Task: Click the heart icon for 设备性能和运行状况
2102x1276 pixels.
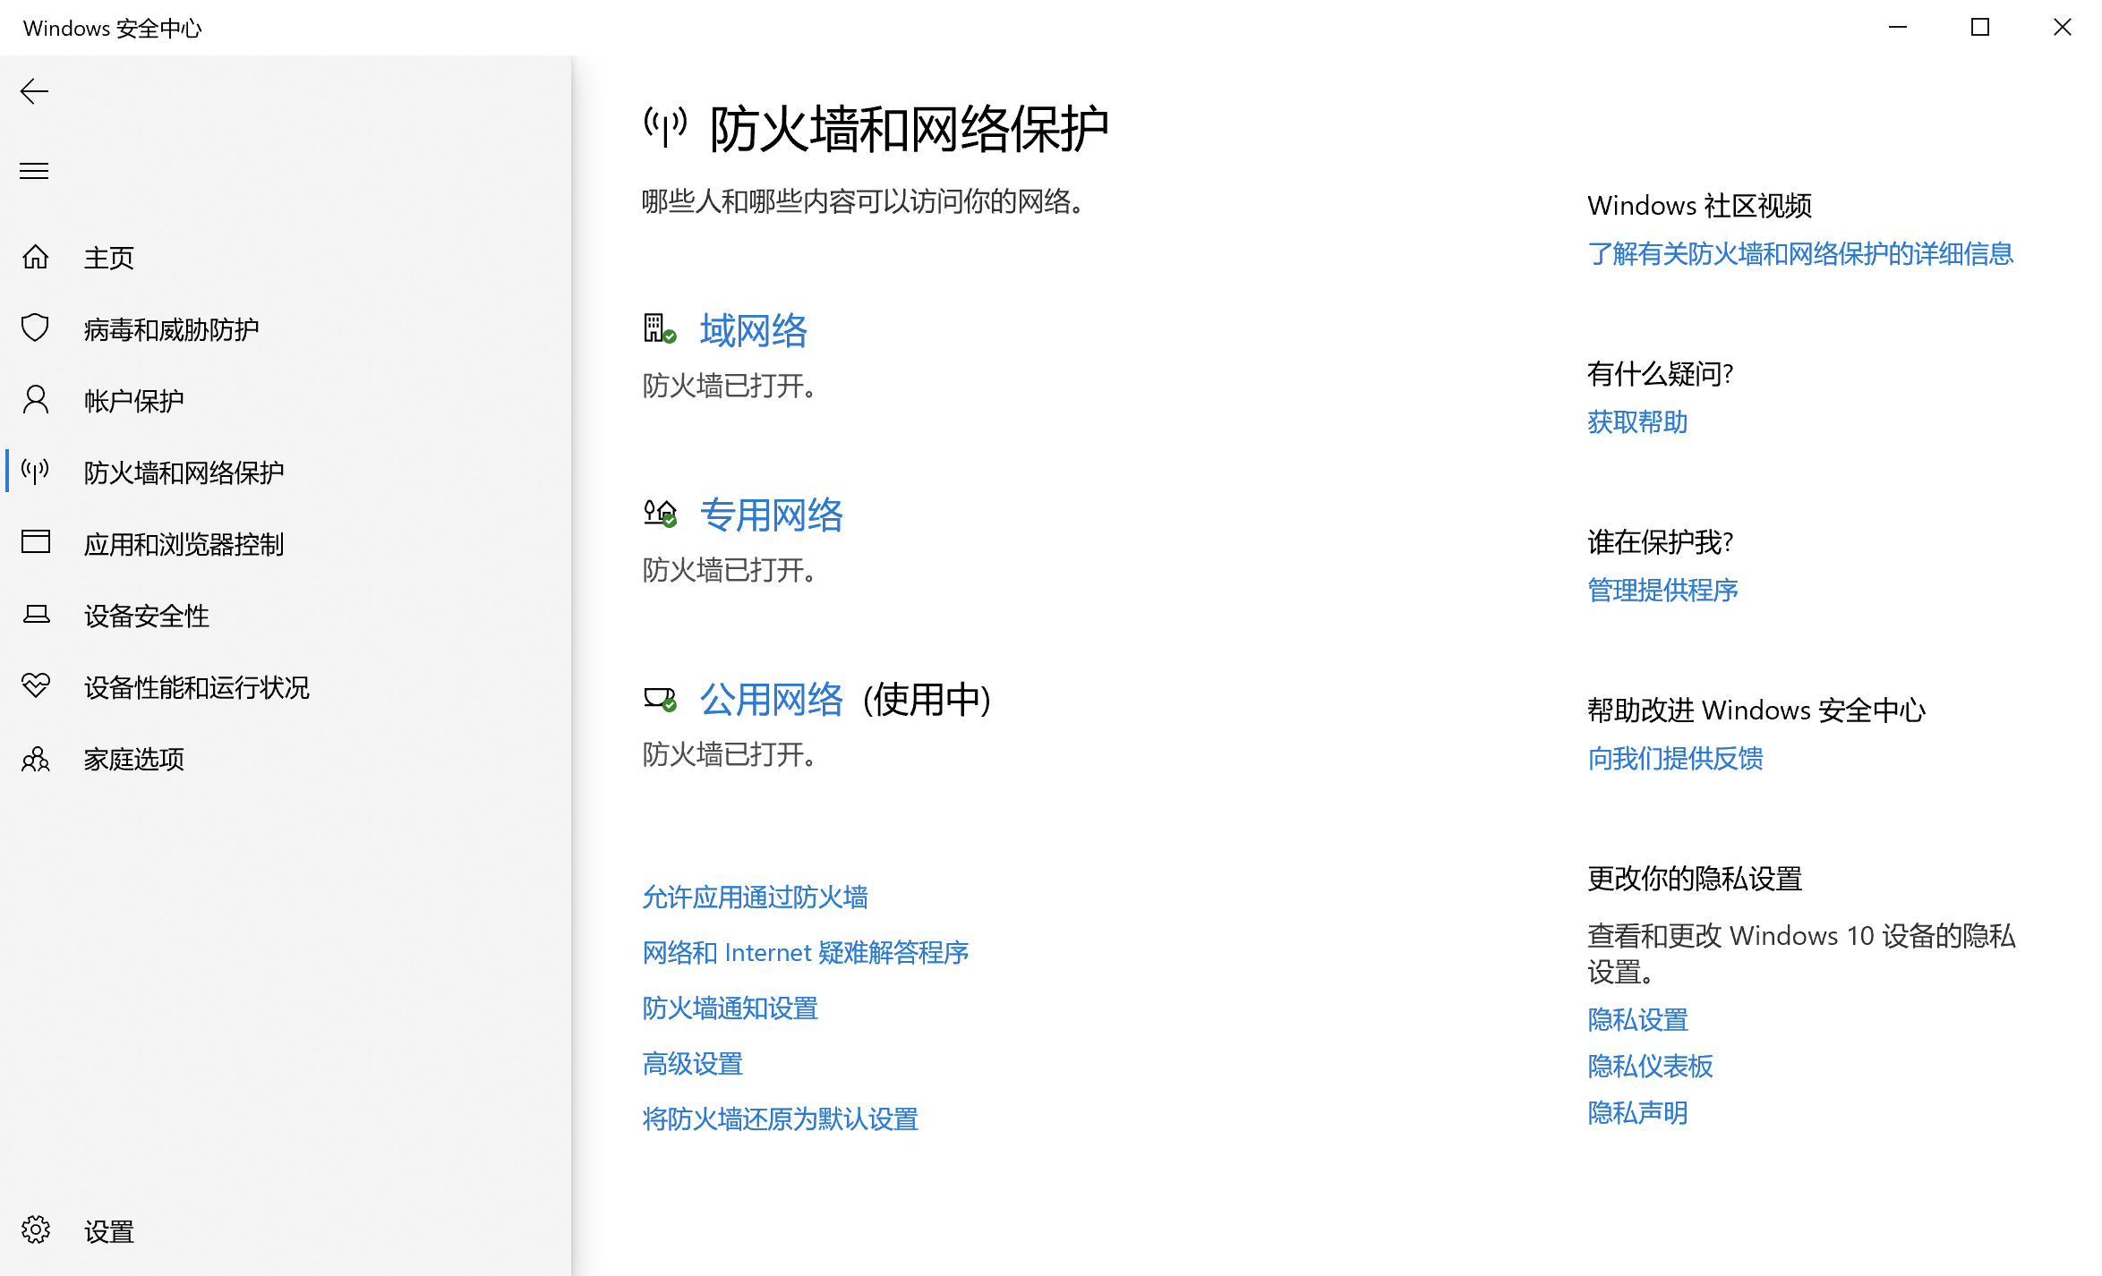Action: pos(36,686)
